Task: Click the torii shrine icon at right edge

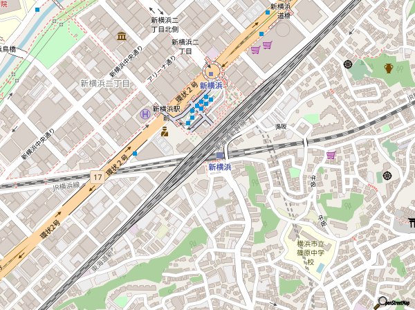Action: (409, 221)
